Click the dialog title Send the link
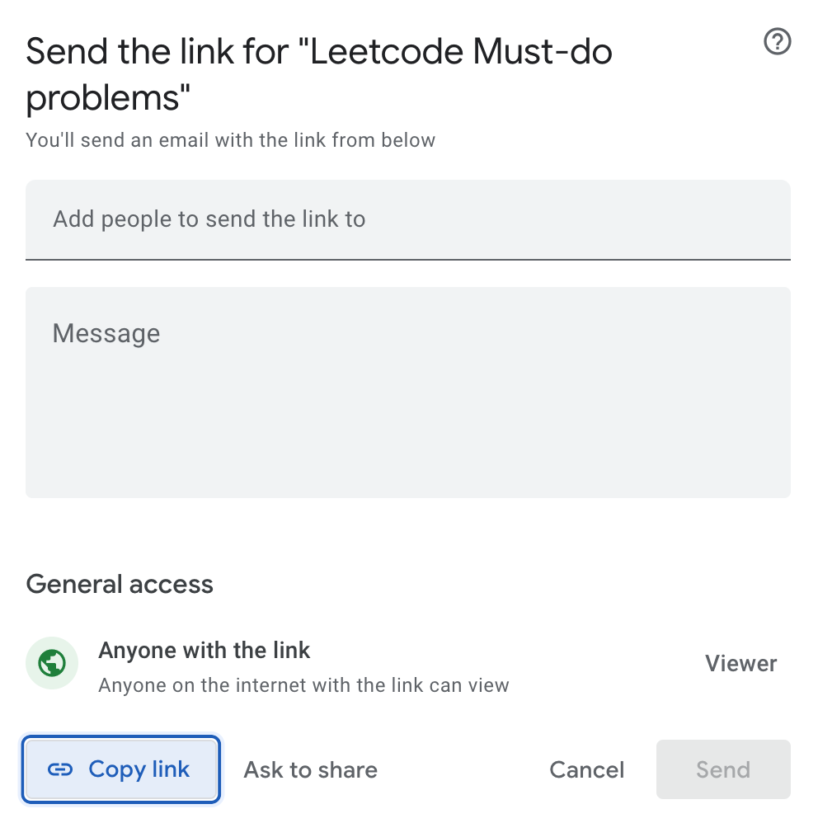The height and width of the screenshot is (823, 818). click(319, 51)
